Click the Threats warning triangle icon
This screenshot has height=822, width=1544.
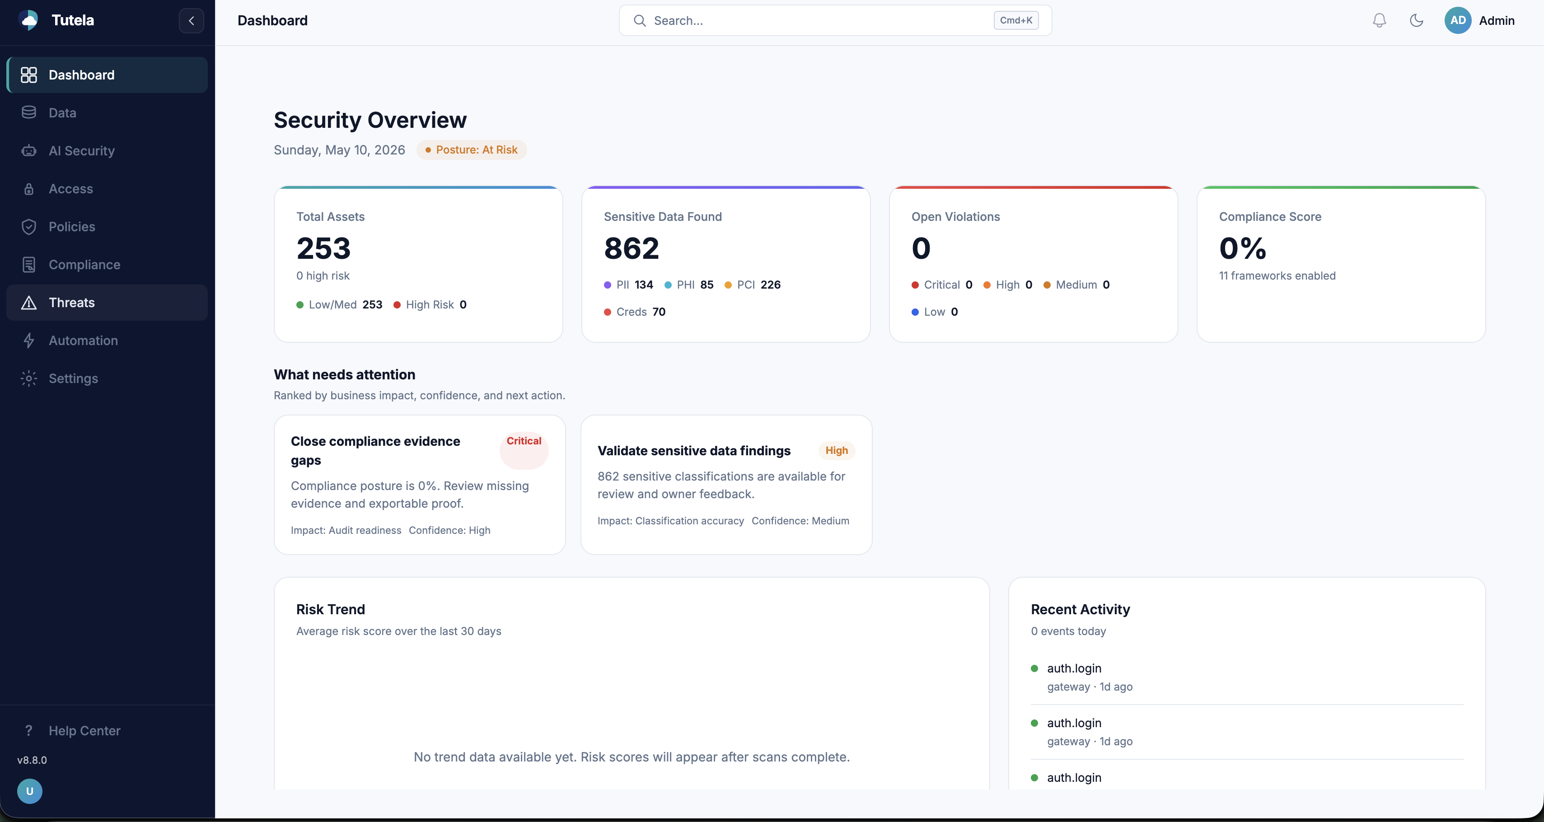[29, 303]
